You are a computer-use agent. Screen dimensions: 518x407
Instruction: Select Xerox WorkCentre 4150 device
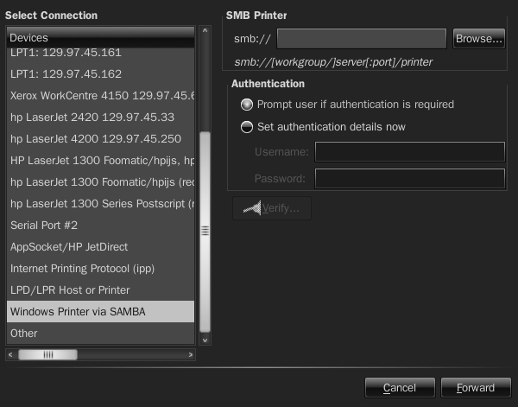100,96
